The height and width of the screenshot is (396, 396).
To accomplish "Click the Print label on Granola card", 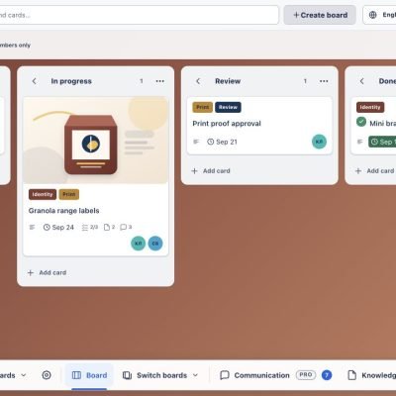I will pyautogui.click(x=69, y=194).
